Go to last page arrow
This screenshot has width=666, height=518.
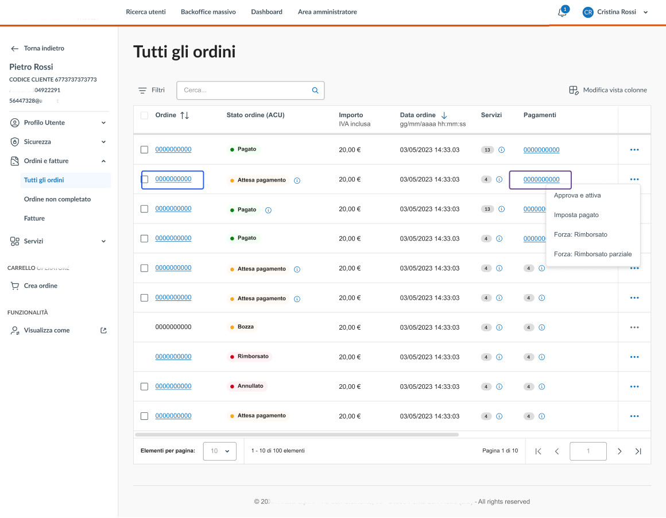638,451
